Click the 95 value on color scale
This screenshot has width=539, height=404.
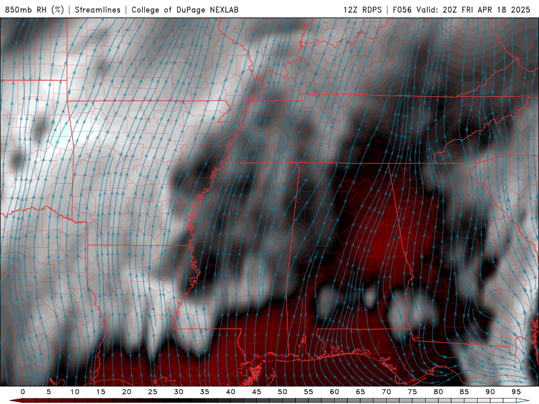coord(516,392)
